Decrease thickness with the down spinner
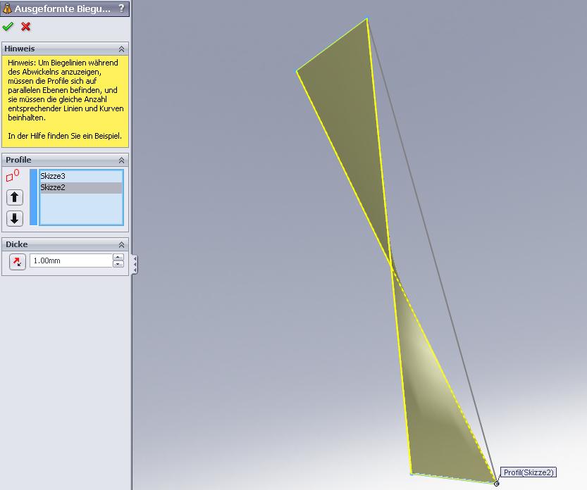Screen dimensions: 587x490 (118, 264)
